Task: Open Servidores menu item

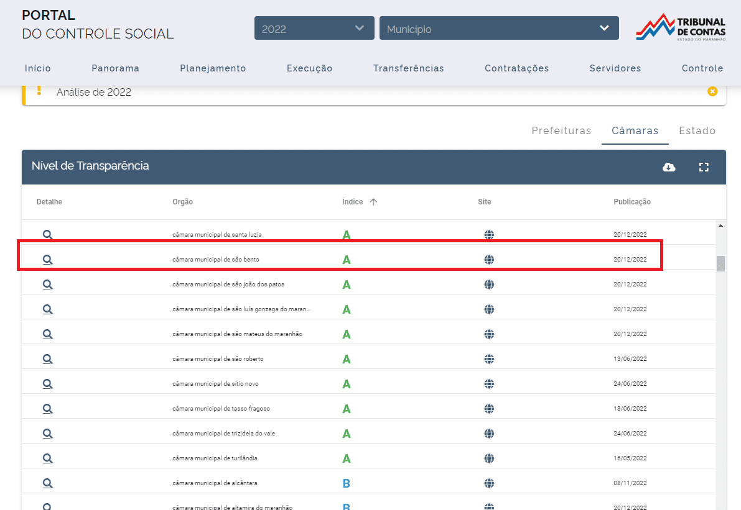Action: [x=615, y=68]
